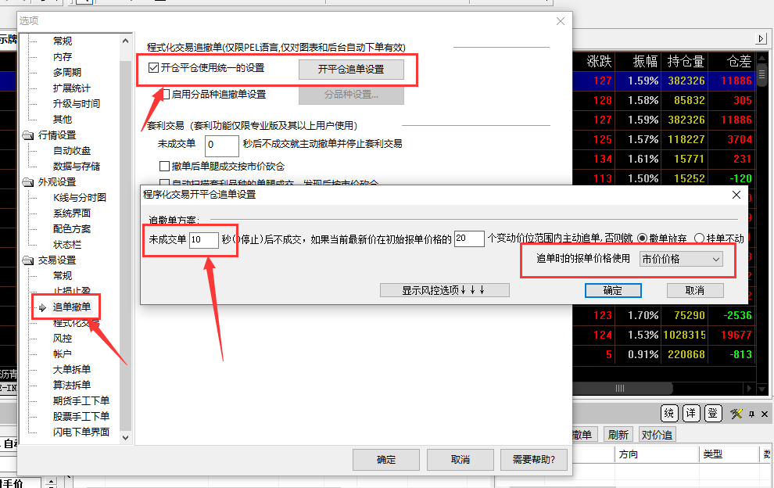Select 配色方案 in the options tree

(x=72, y=229)
